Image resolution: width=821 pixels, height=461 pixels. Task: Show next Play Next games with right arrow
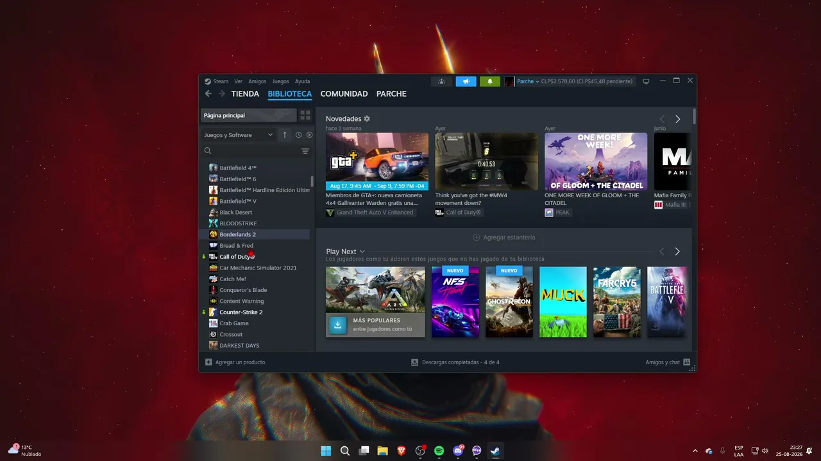click(677, 252)
